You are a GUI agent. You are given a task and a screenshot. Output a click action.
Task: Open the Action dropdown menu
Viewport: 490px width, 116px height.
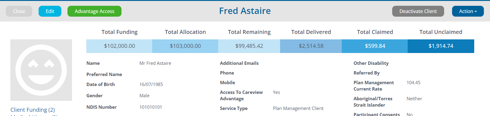[x=468, y=11]
